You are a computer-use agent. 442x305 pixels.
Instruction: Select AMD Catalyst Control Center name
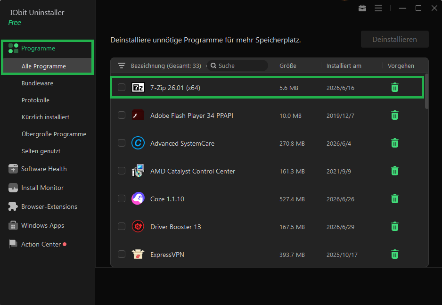pyautogui.click(x=193, y=171)
